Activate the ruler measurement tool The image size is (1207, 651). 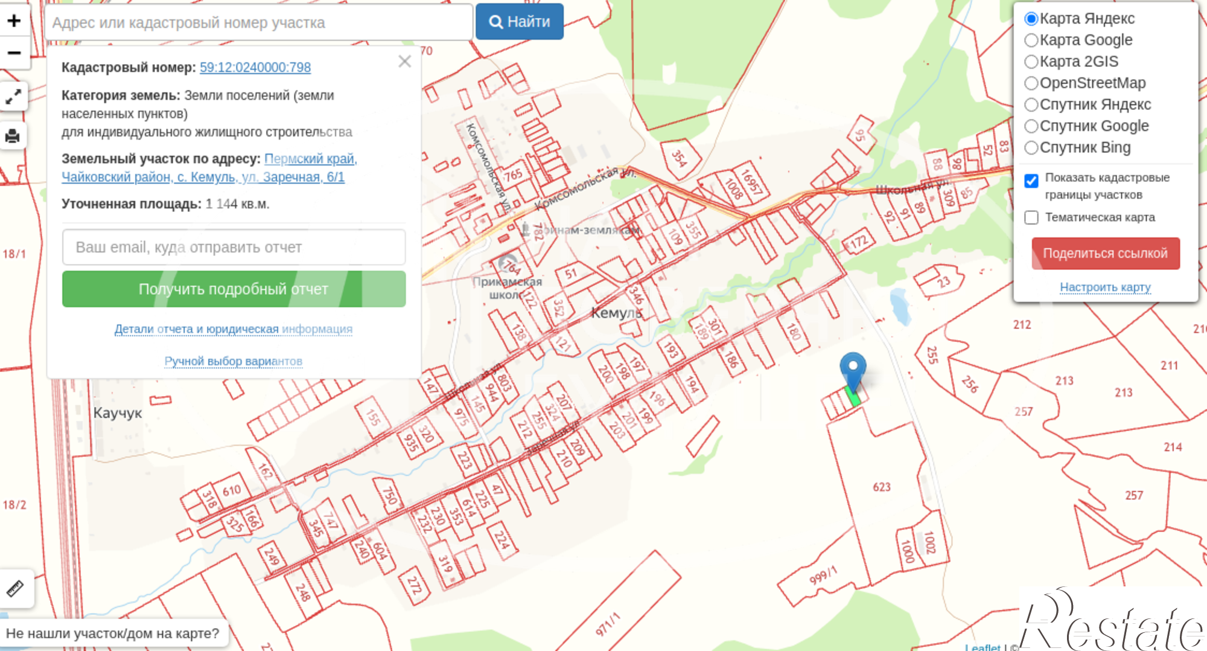pos(15,588)
